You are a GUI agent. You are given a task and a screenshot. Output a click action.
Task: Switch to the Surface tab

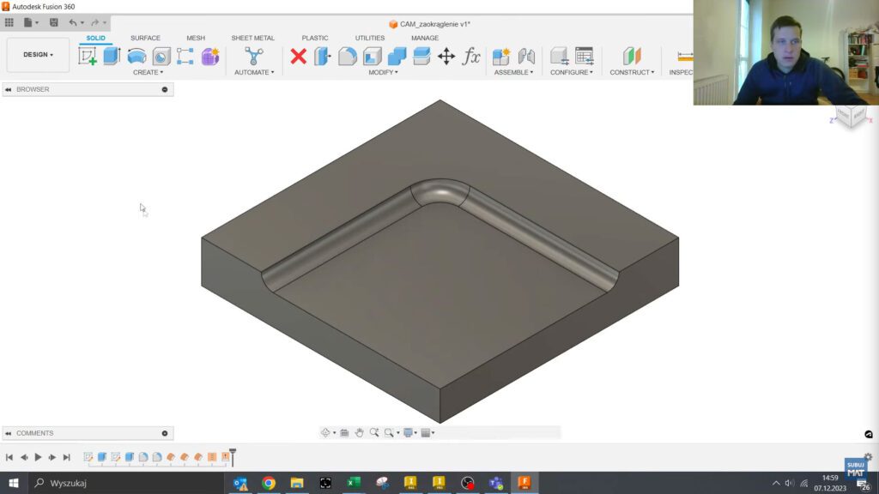click(145, 38)
